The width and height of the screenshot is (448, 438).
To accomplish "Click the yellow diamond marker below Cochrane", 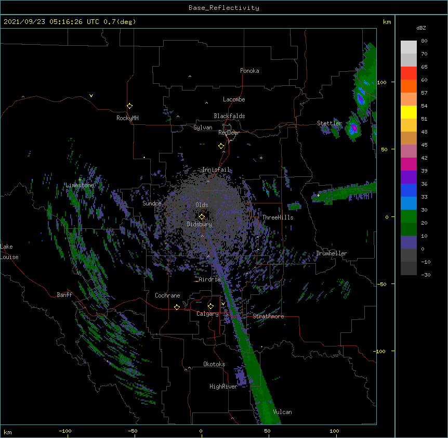I will (x=177, y=307).
